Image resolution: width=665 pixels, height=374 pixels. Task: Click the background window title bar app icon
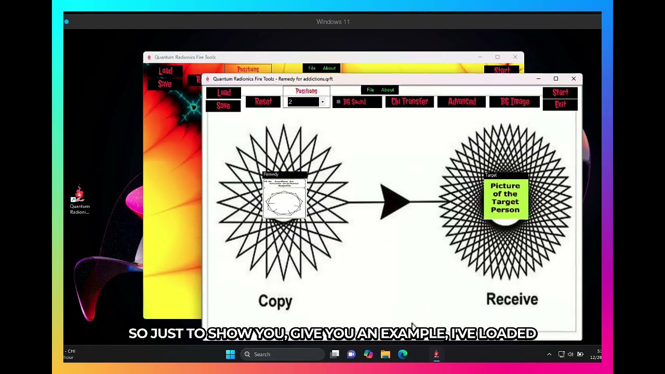click(149, 57)
